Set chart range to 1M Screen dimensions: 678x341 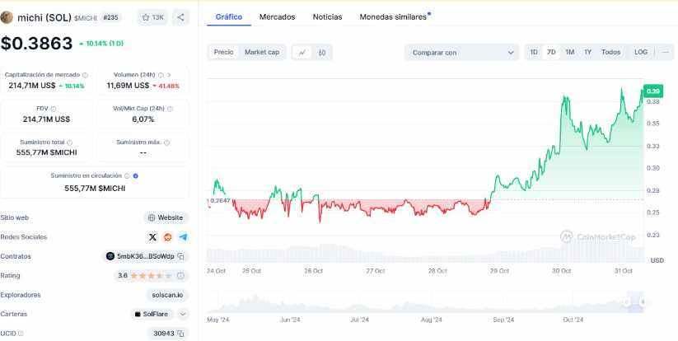570,52
